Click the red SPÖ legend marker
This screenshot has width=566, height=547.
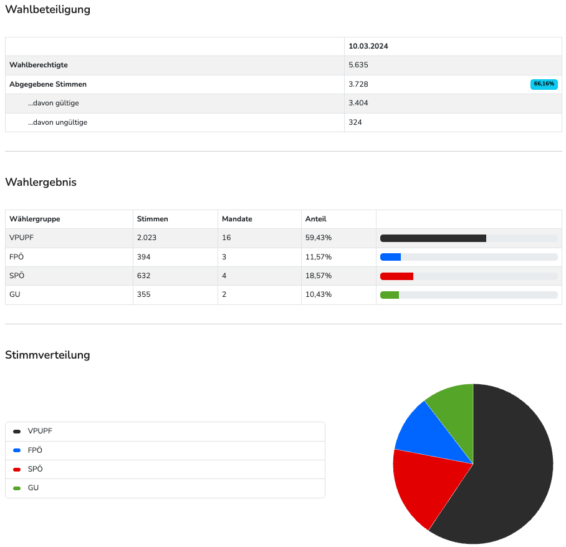(17, 469)
